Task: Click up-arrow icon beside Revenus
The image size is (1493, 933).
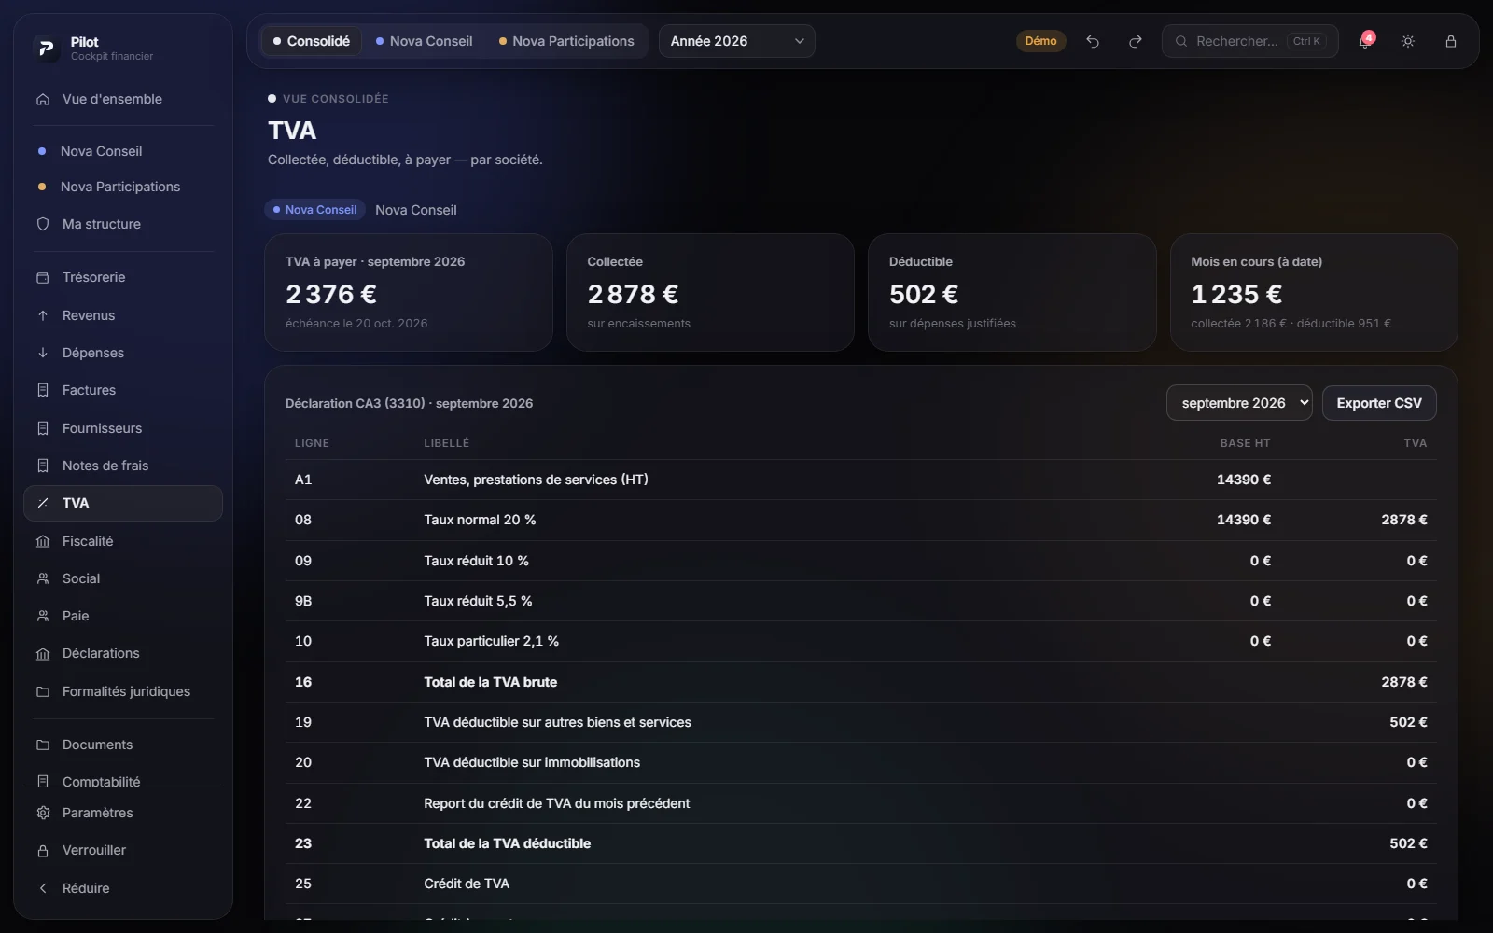Action: (x=43, y=315)
